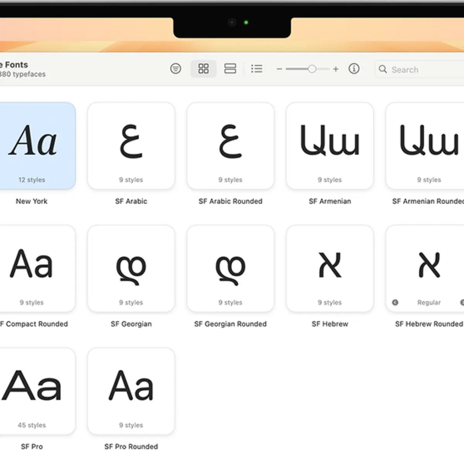The width and height of the screenshot is (464, 464).
Task: Select the SF Arabic font card
Action: coord(131,146)
